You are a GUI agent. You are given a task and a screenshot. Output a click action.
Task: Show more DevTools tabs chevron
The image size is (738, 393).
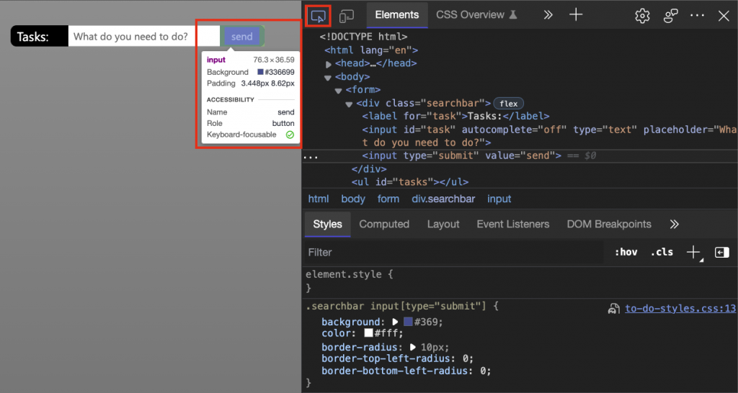pos(548,15)
